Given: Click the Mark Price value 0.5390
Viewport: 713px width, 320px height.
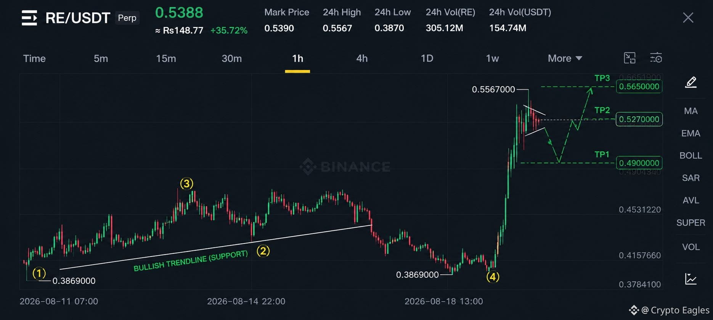Looking at the screenshot, I should coord(279,28).
